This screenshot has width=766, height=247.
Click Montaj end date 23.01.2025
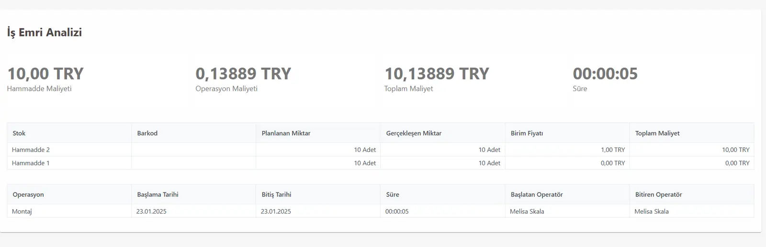[x=276, y=211]
